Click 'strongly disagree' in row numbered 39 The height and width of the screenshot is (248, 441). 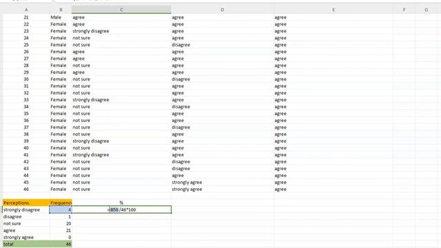pyautogui.click(x=91, y=141)
